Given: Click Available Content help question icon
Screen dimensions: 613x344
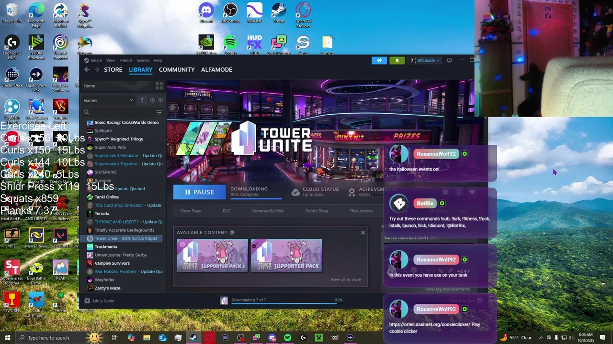Looking at the screenshot, I should click(x=232, y=233).
